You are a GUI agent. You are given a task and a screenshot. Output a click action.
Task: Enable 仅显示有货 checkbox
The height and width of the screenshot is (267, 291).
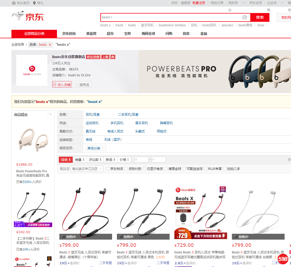144,169
